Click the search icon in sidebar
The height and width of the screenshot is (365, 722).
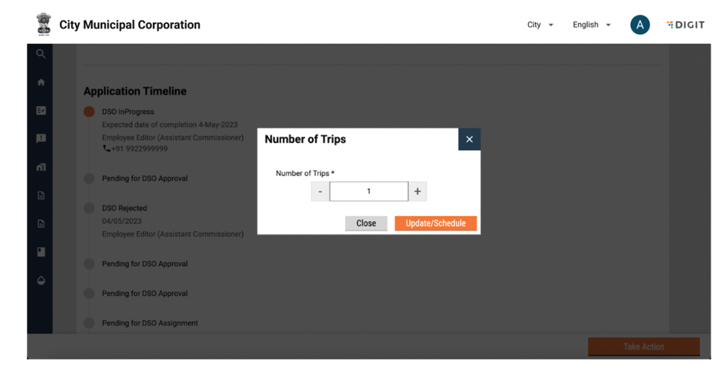(x=40, y=54)
